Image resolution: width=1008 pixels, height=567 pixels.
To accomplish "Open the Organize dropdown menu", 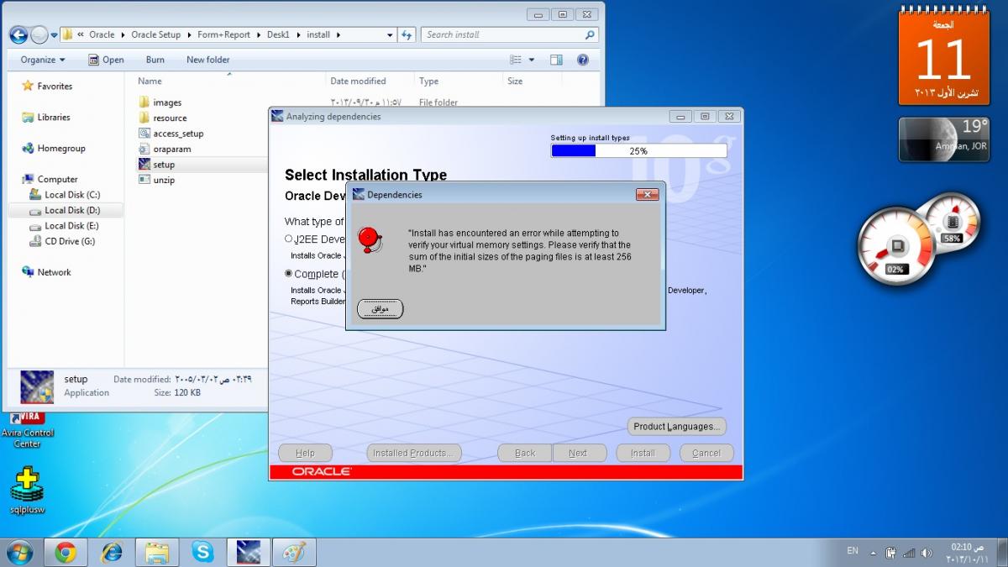I will tap(43, 60).
